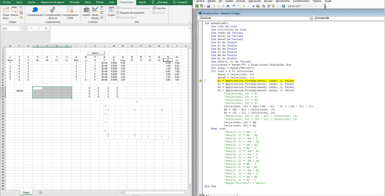Click the View Microsoft Excel icon in VBA
The width and height of the screenshot is (385, 196).
(197, 6)
